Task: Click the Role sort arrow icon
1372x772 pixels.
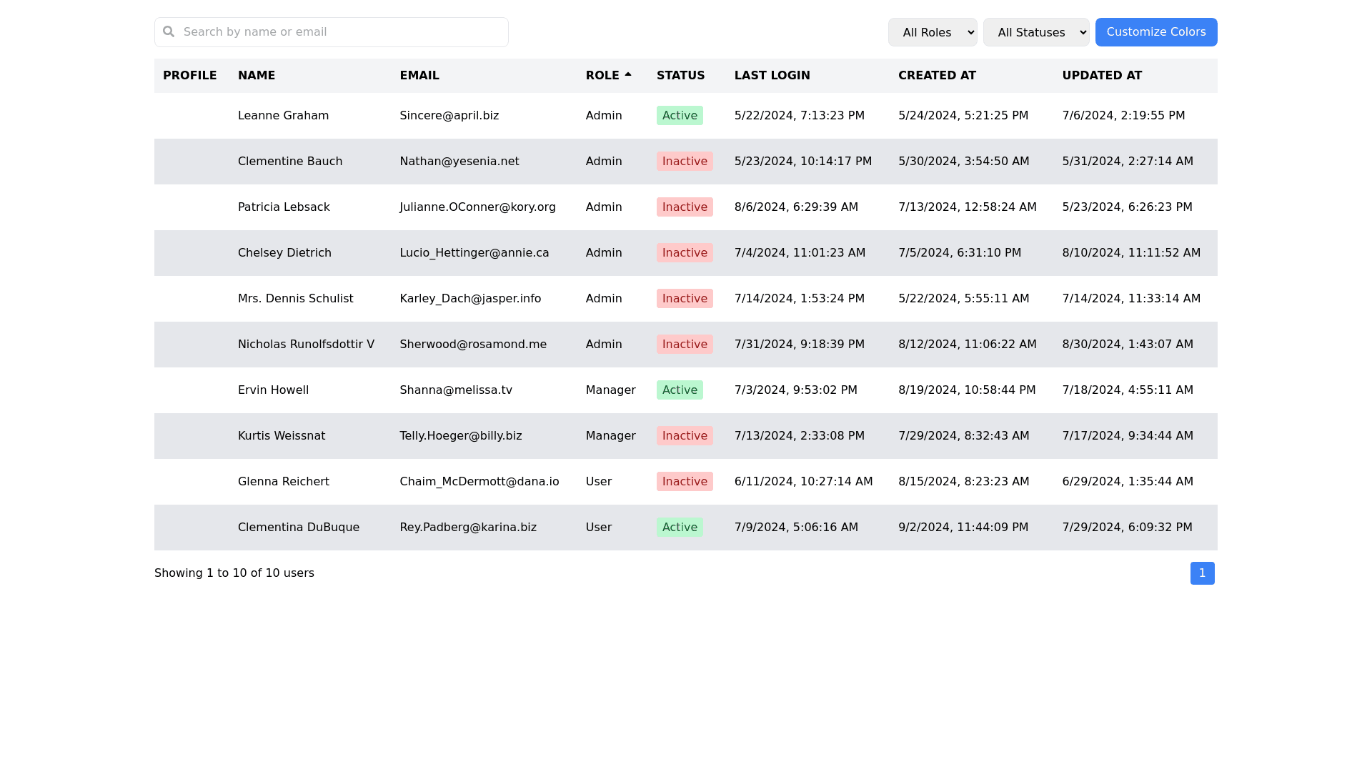Action: tap(628, 74)
